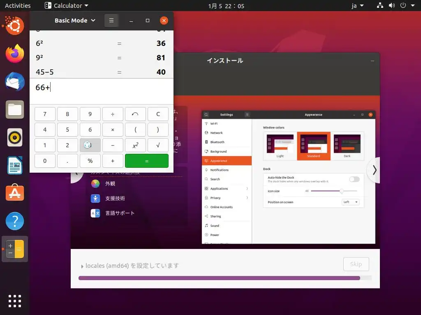Click the green equals button
The height and width of the screenshot is (315, 421).
coord(147,161)
